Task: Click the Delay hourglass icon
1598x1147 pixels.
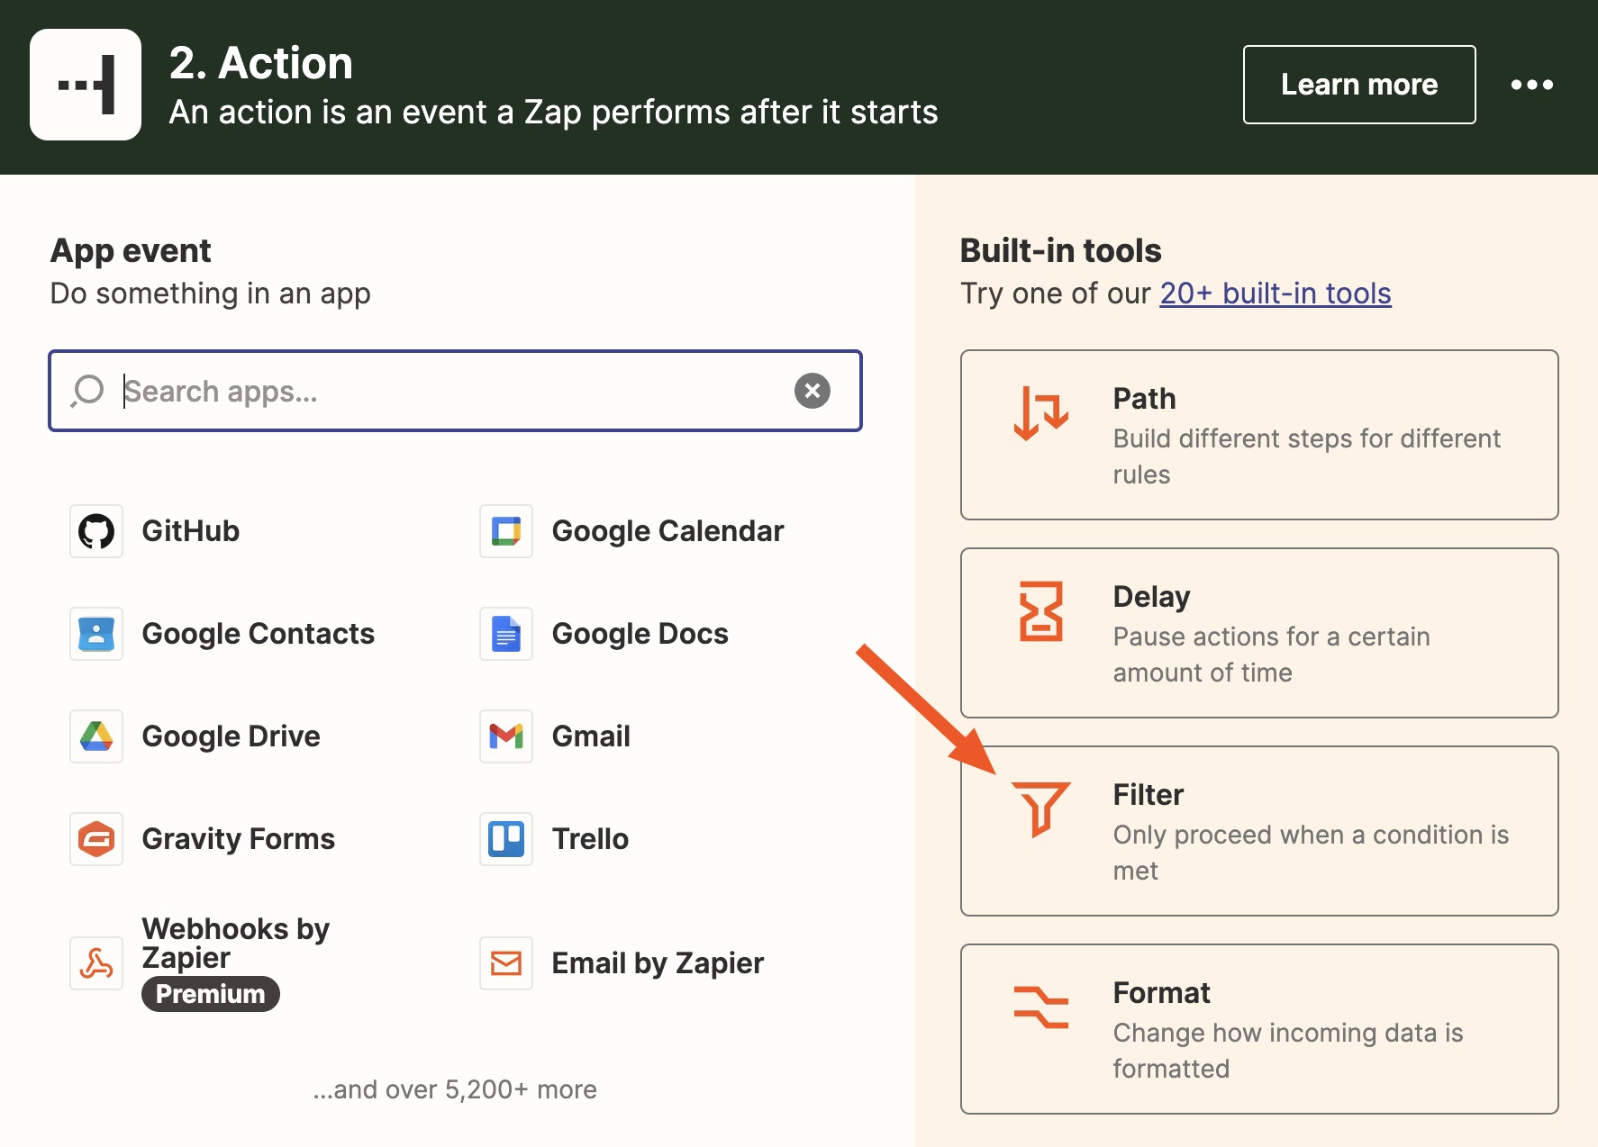Action: pos(1041,611)
